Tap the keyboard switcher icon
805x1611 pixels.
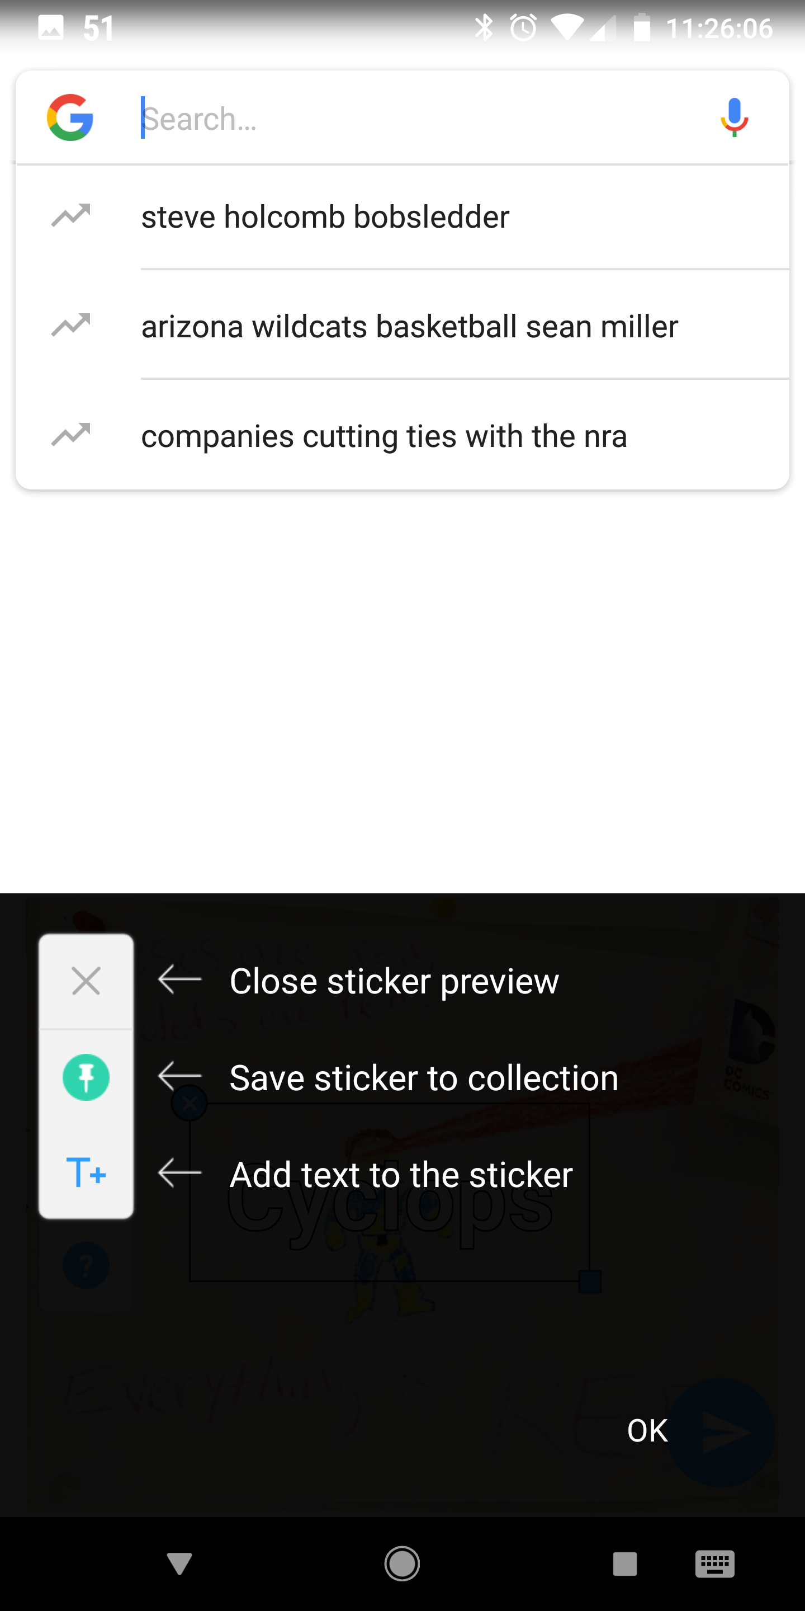714,1564
